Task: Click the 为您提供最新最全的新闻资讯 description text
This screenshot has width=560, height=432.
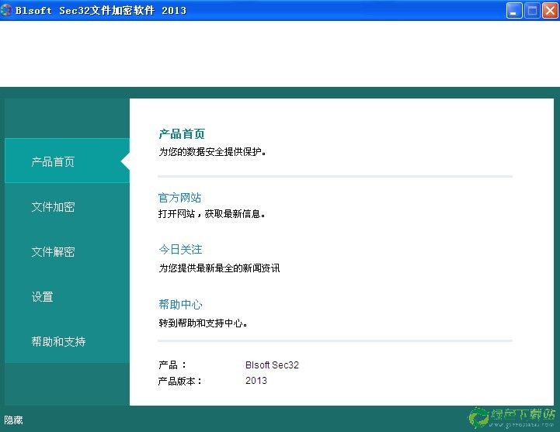Action: click(x=219, y=268)
